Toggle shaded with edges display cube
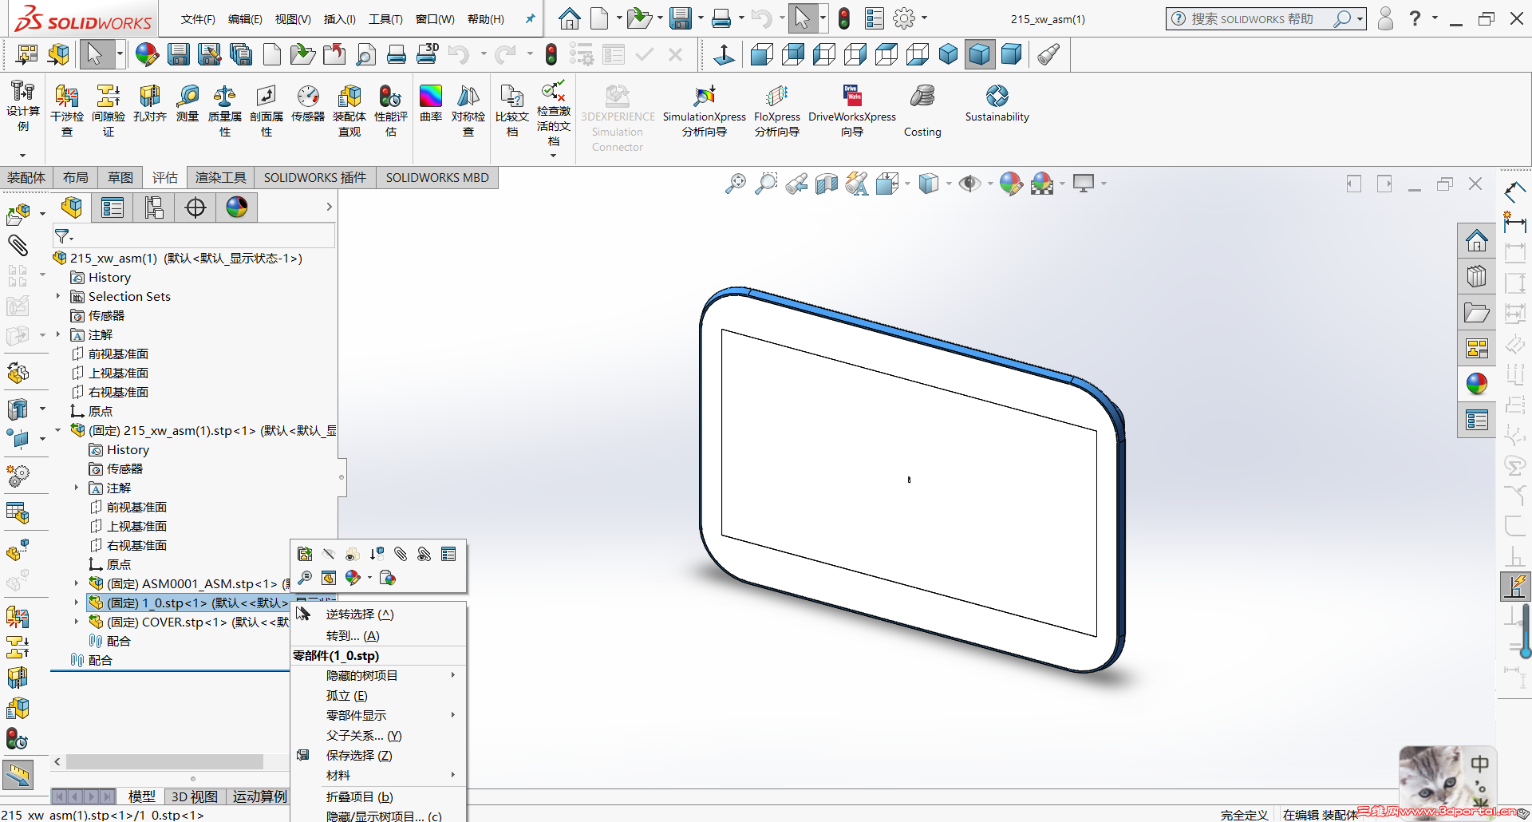This screenshot has width=1532, height=822. click(979, 54)
